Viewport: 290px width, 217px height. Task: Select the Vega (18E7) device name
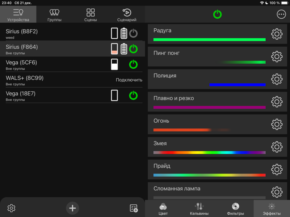coord(21,93)
